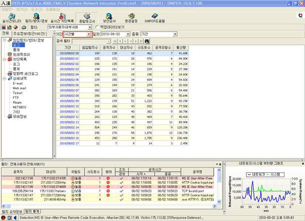Open the 보안감사 toolbar icon
Image resolution: width=305 pixels, height=221 pixels.
110,17
